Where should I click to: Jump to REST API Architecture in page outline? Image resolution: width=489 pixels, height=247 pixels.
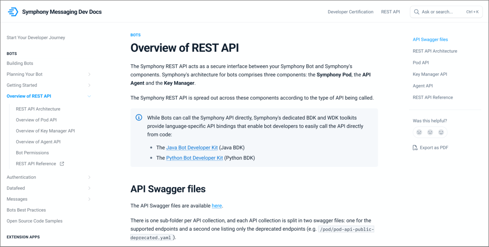pos(435,51)
